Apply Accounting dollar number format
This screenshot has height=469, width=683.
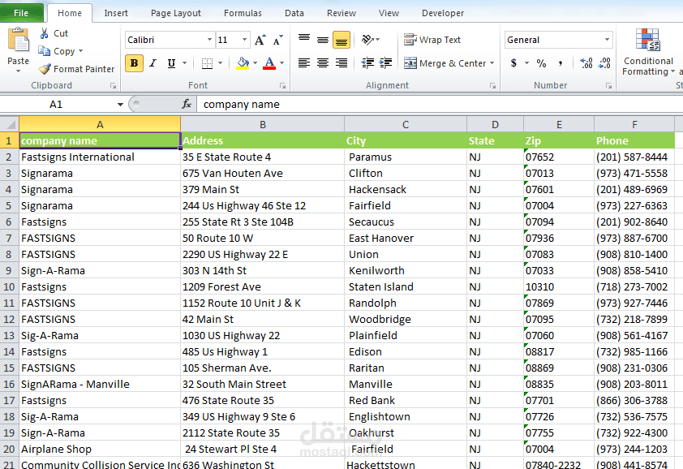point(513,63)
